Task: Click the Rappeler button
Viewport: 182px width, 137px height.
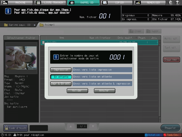Action: coord(170,128)
